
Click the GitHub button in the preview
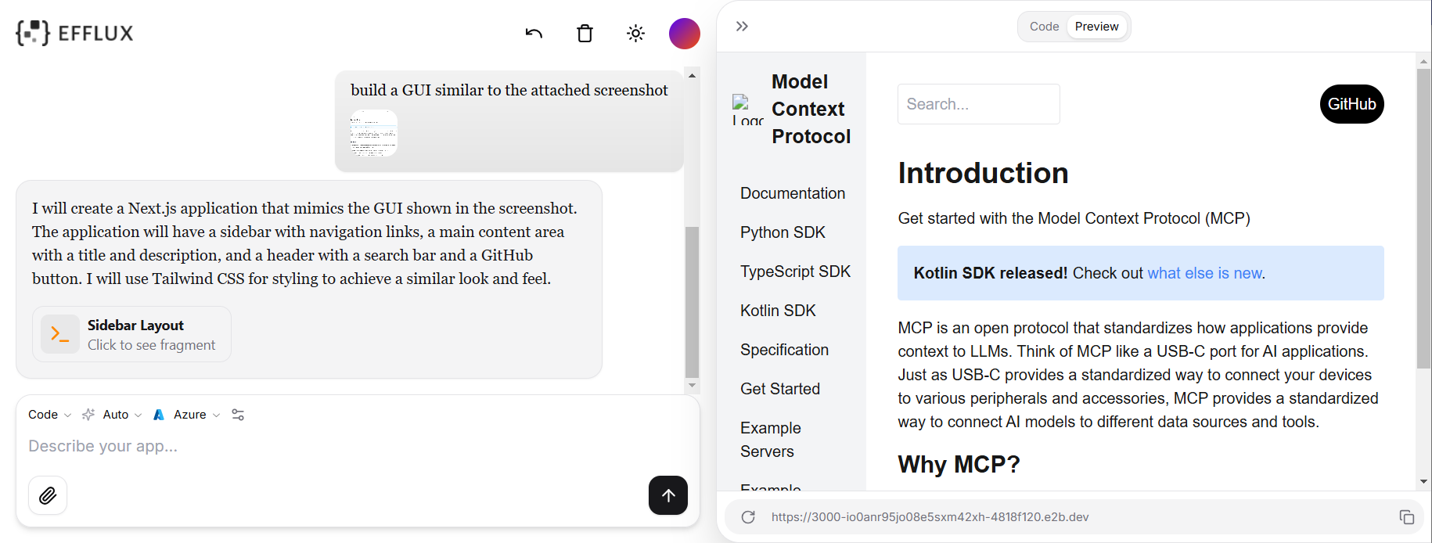coord(1351,104)
